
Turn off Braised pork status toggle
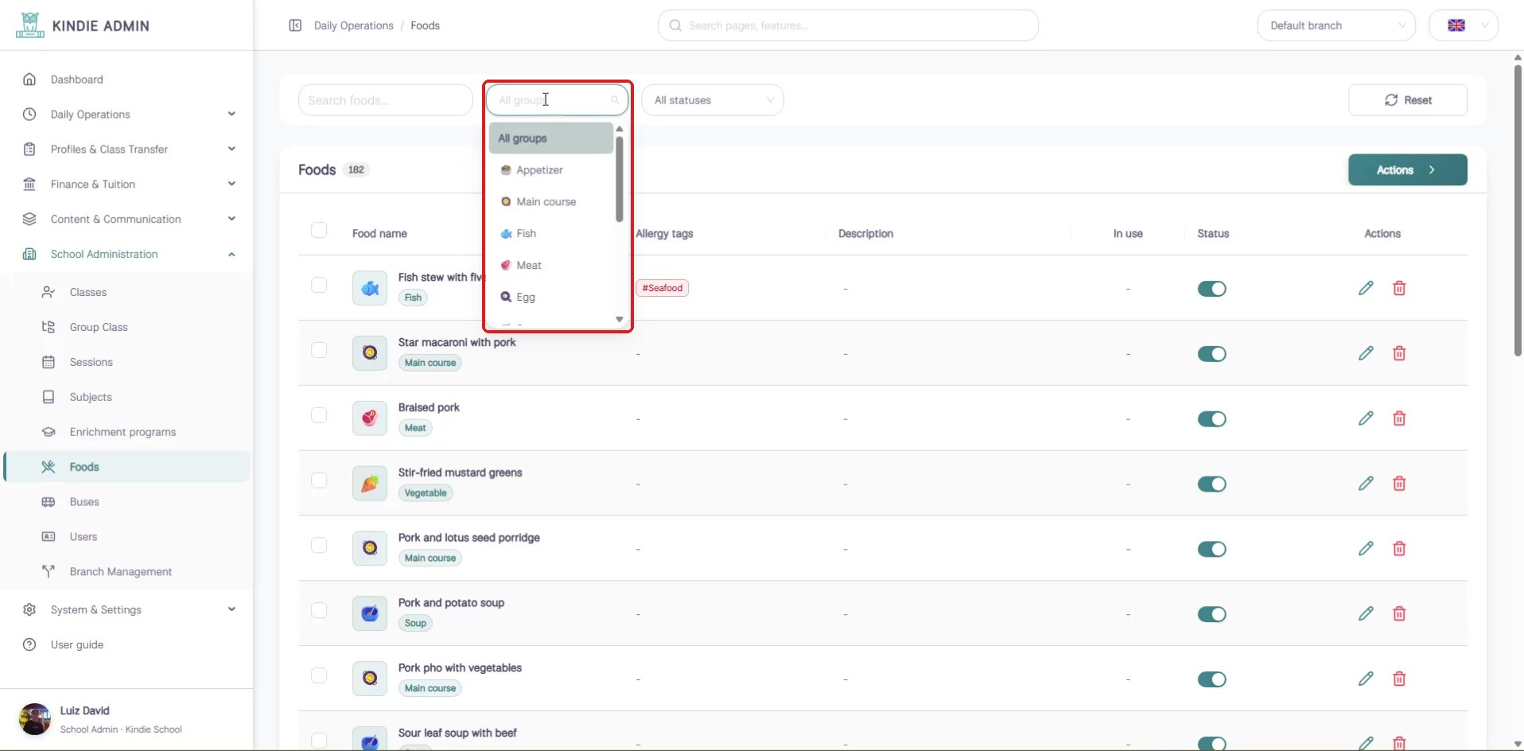click(1211, 419)
